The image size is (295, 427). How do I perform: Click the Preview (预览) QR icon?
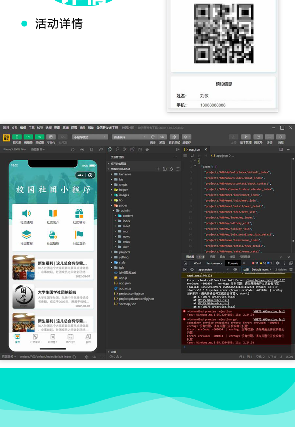(x=162, y=136)
